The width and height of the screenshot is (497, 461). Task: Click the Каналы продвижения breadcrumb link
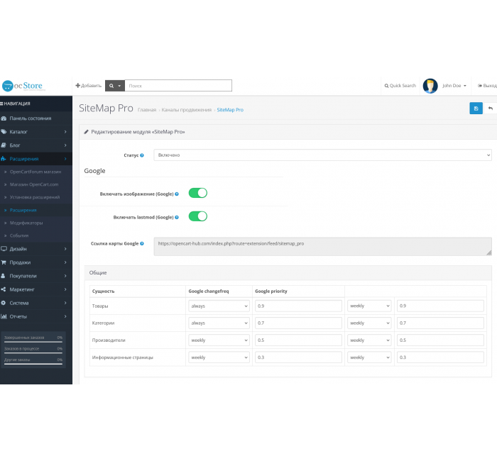point(186,110)
